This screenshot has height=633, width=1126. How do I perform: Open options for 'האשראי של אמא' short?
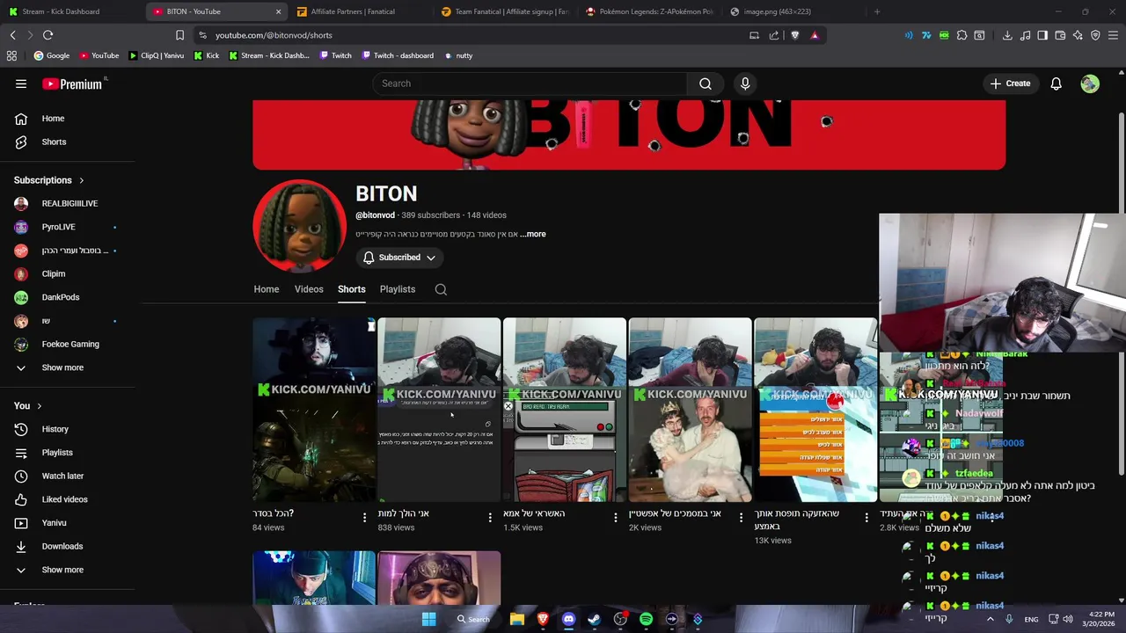(616, 518)
